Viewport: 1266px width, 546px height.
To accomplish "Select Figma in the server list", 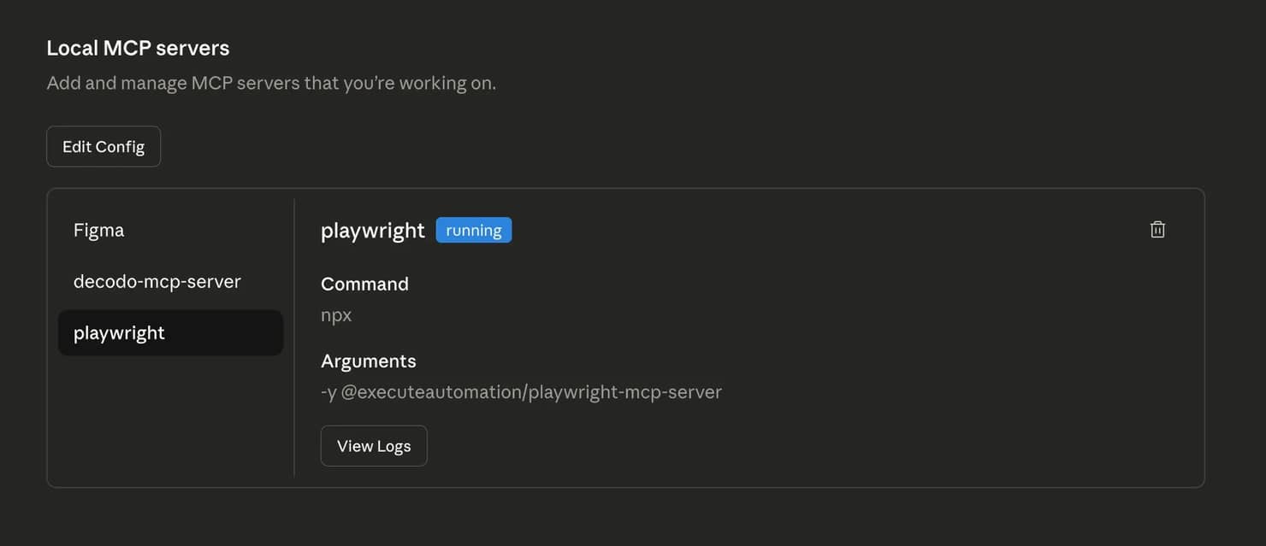I will point(99,230).
